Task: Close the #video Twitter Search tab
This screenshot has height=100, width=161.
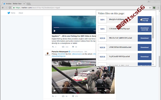Action: (24, 4)
